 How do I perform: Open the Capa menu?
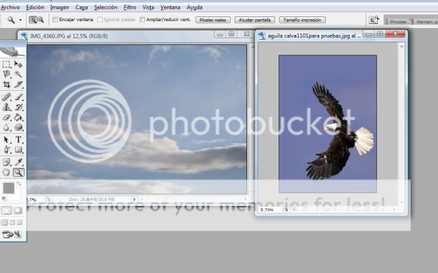81,8
